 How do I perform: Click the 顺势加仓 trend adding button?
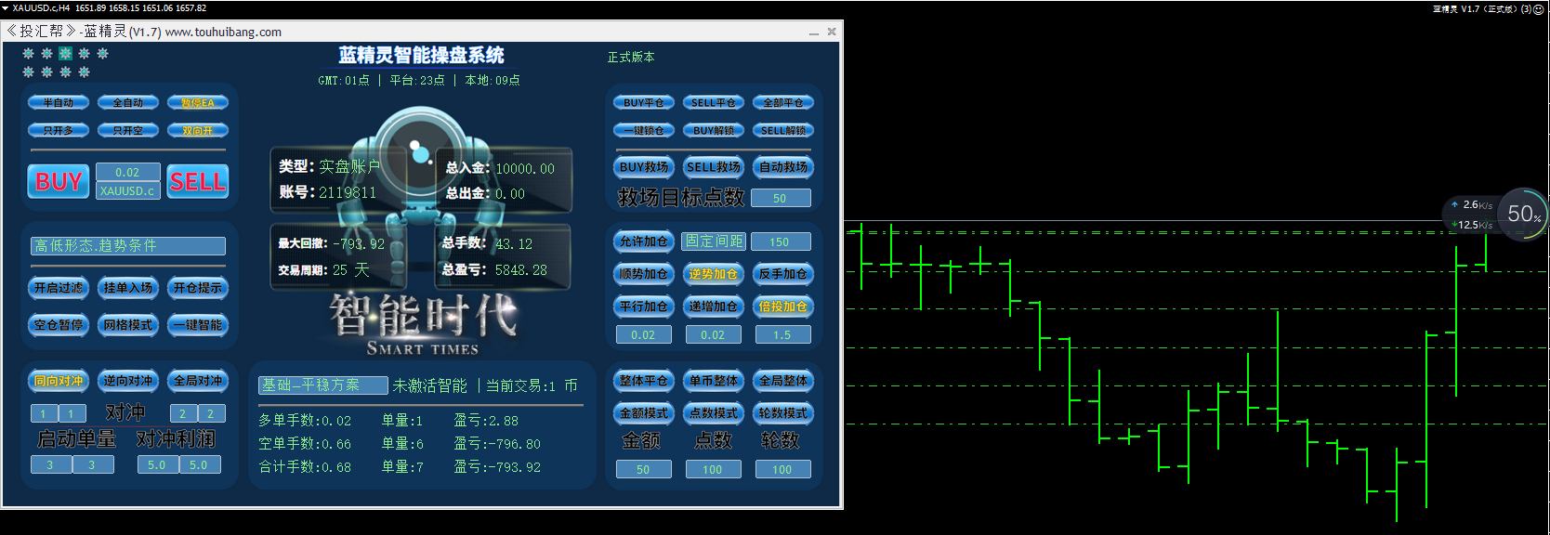click(644, 274)
